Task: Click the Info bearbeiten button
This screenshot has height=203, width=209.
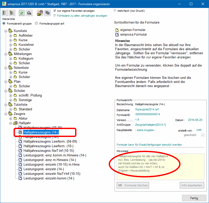Action: coord(192,185)
